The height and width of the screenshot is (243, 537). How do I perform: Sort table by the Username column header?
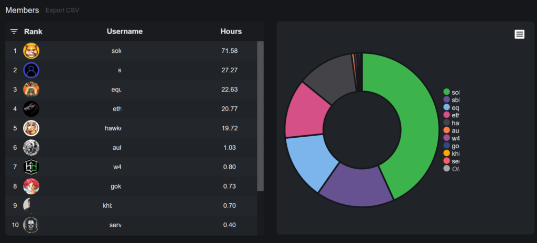[x=125, y=31]
